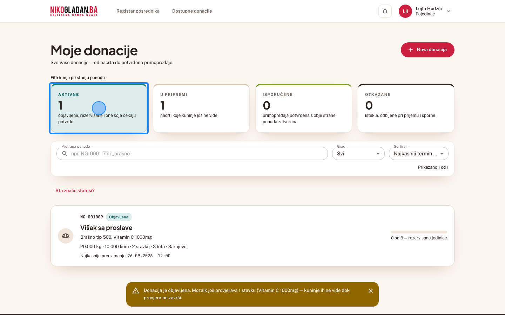Select the U pripremi filter card
This screenshot has width=505, height=315.
click(x=201, y=108)
